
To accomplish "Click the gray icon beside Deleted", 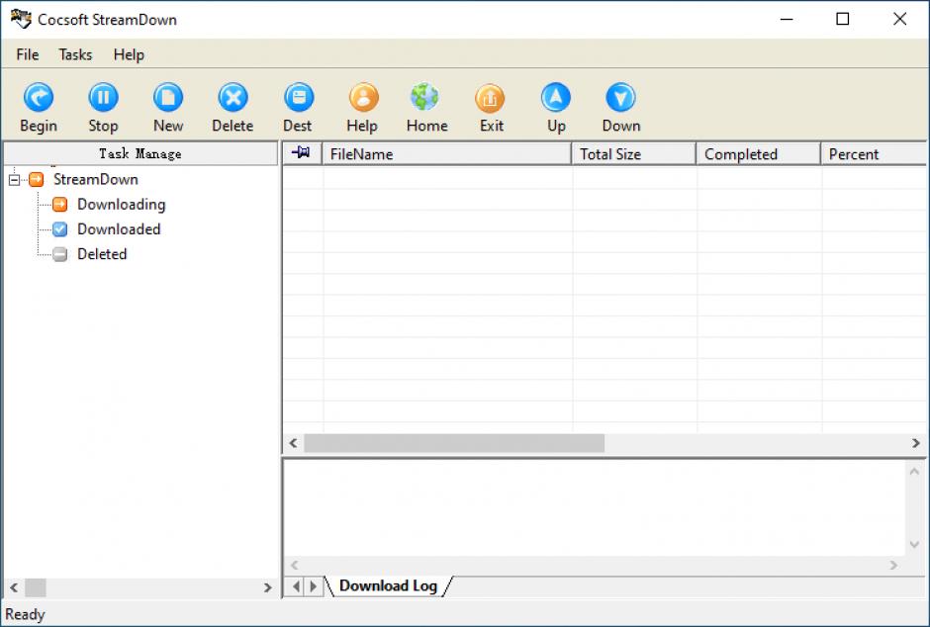I will [60, 253].
